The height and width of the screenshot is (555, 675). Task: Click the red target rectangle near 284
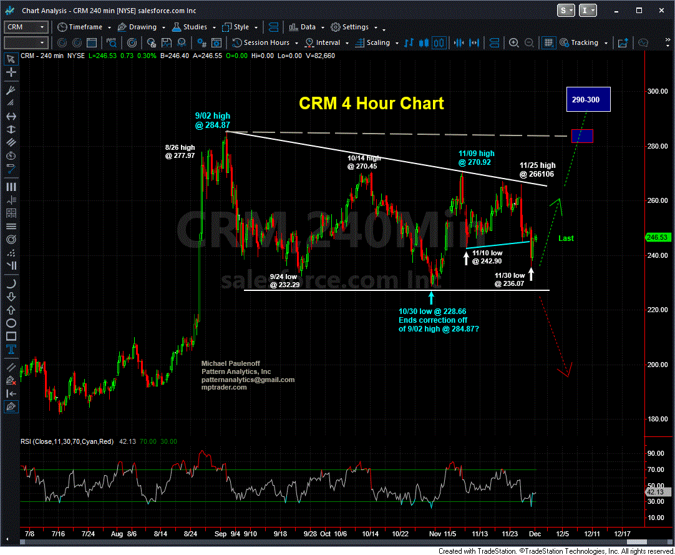click(x=582, y=136)
